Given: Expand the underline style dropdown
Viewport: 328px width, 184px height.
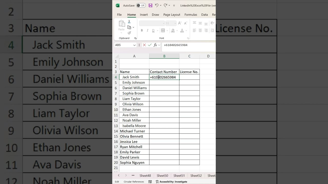Looking at the screenshot, I should coord(158,31).
